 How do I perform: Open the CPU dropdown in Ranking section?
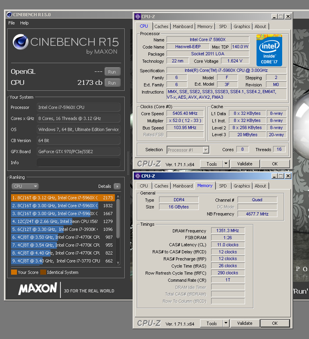[25, 186]
